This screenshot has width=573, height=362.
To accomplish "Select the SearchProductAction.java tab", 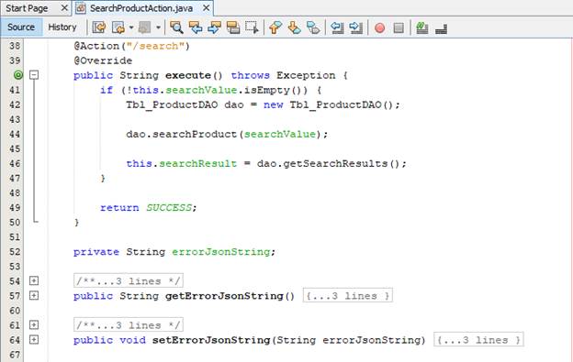I will (141, 8).
